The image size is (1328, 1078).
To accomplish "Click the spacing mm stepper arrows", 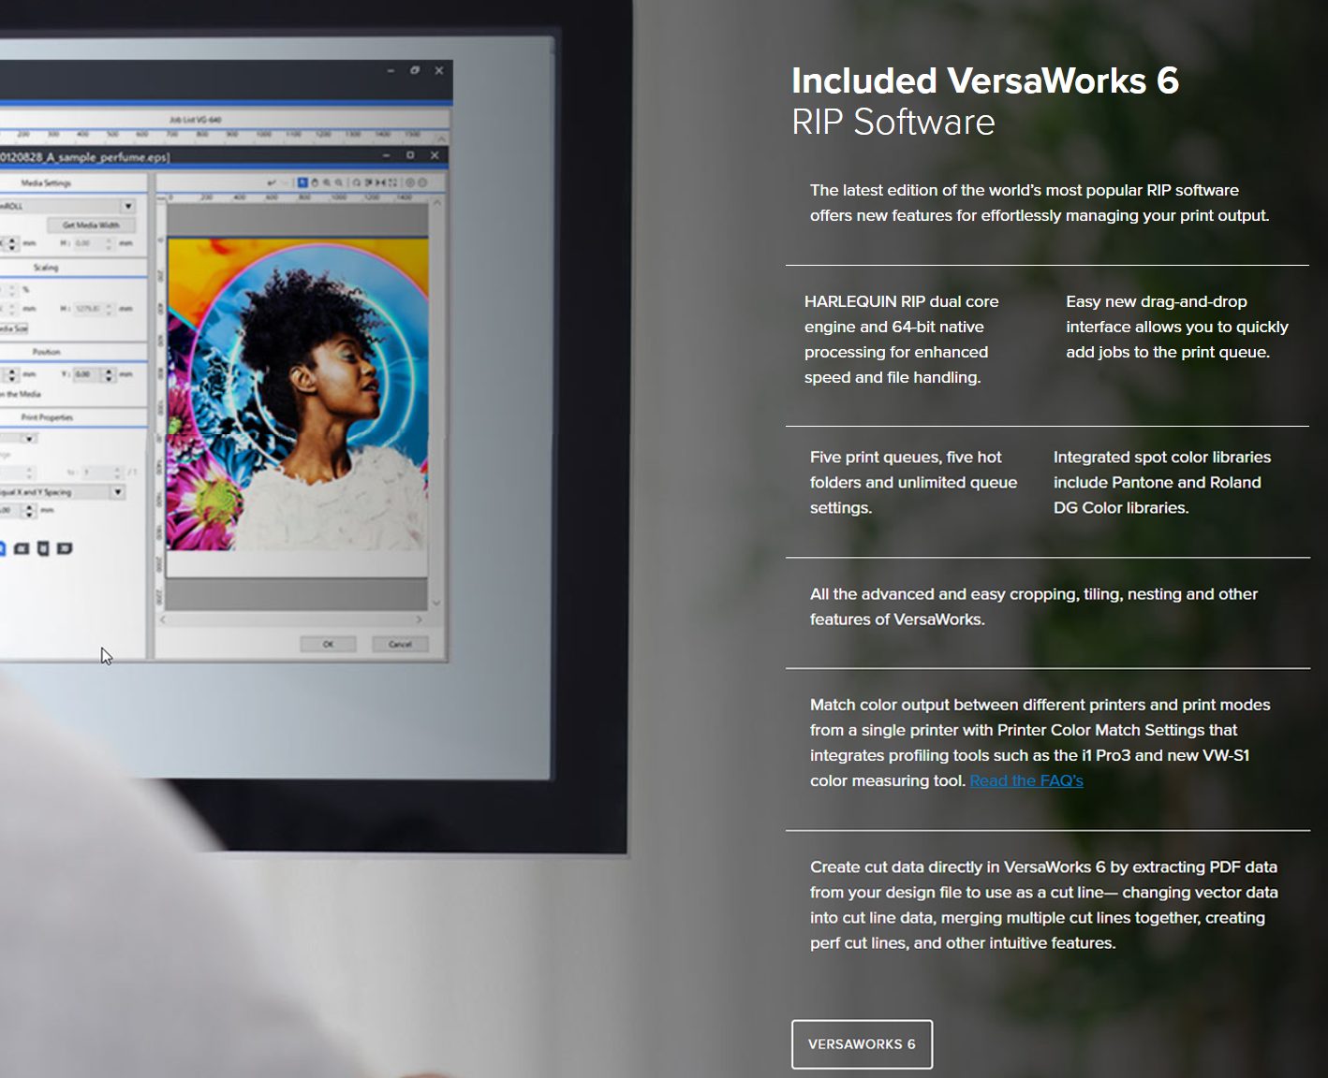I will [x=30, y=510].
